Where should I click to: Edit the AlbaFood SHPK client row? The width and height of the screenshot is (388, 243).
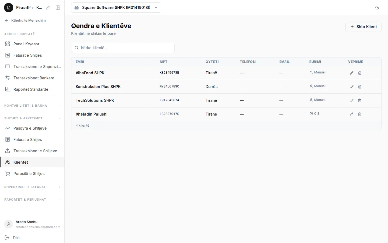coord(352,73)
